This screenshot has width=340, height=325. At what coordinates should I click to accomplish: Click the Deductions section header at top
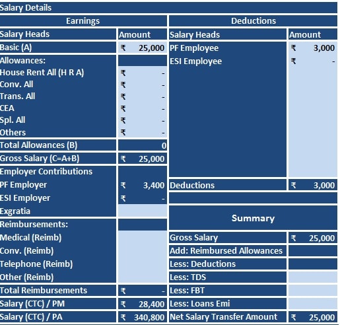(253, 21)
